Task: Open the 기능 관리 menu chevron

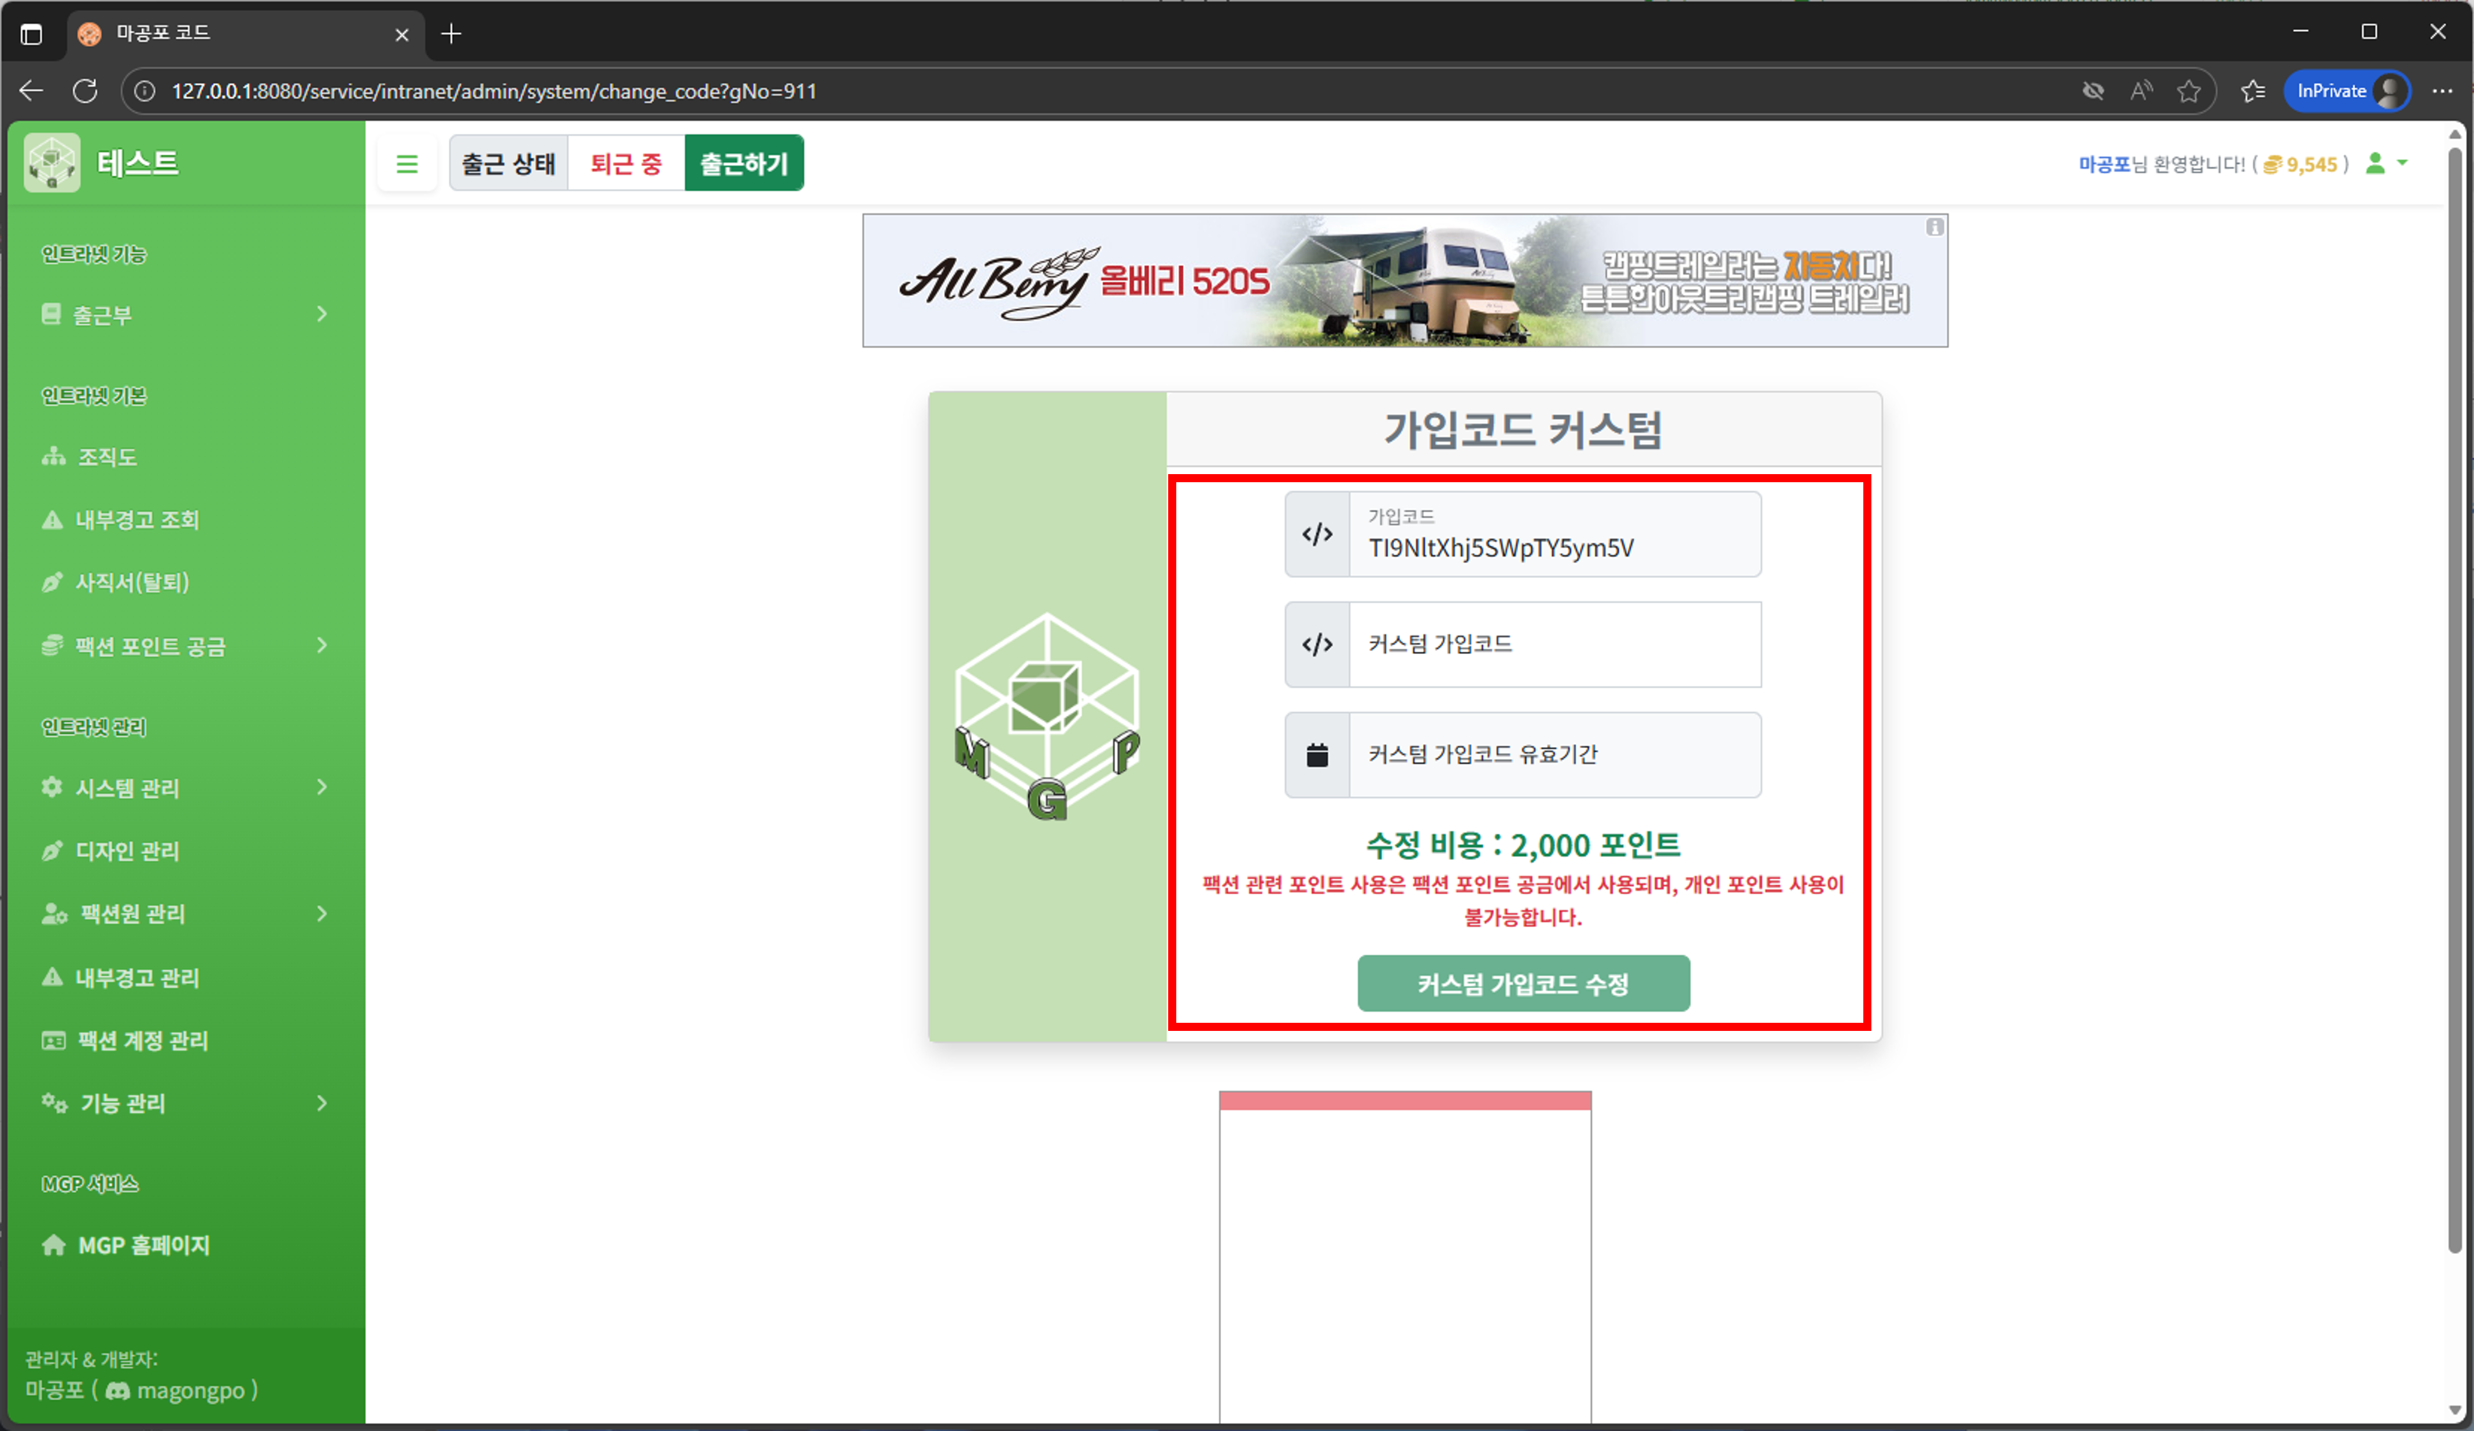Action: [321, 1103]
